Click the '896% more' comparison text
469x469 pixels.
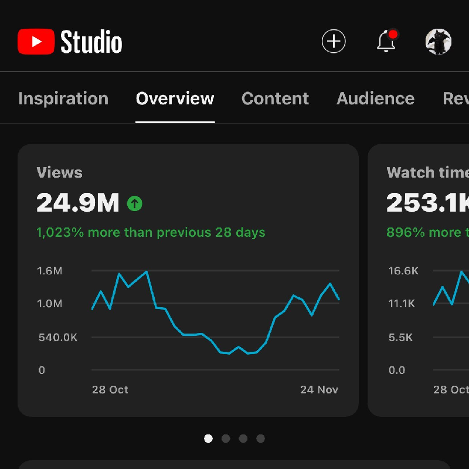point(428,232)
